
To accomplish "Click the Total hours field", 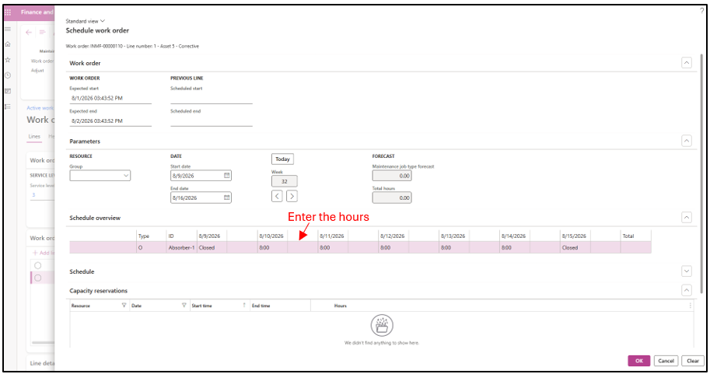I will [392, 197].
